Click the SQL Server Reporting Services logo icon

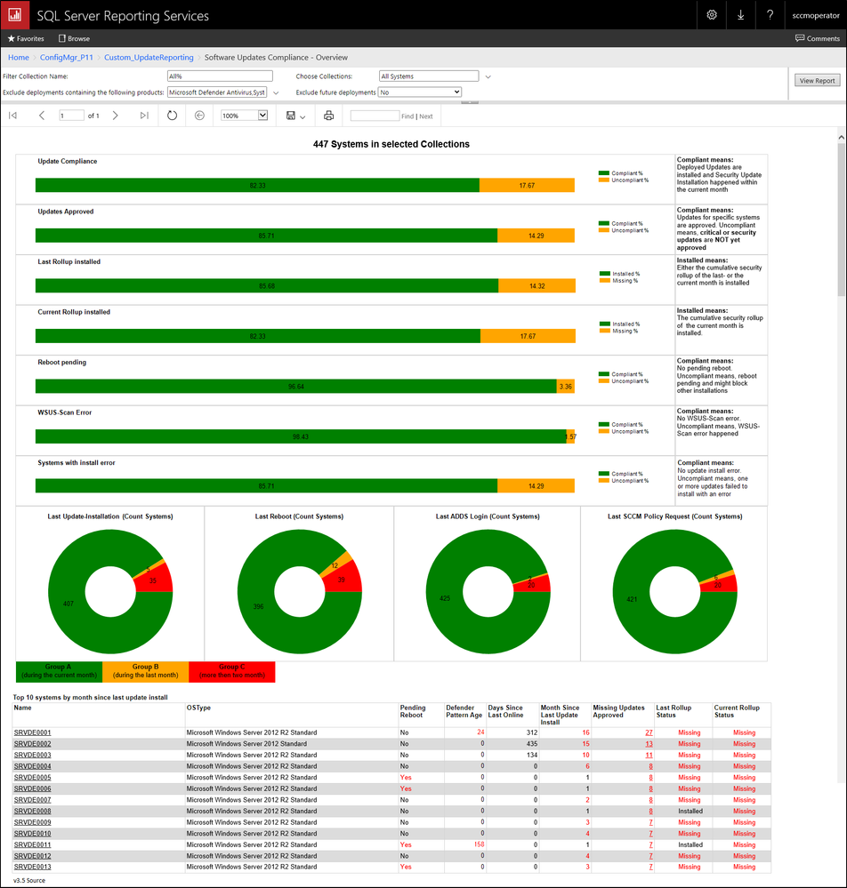tap(15, 15)
